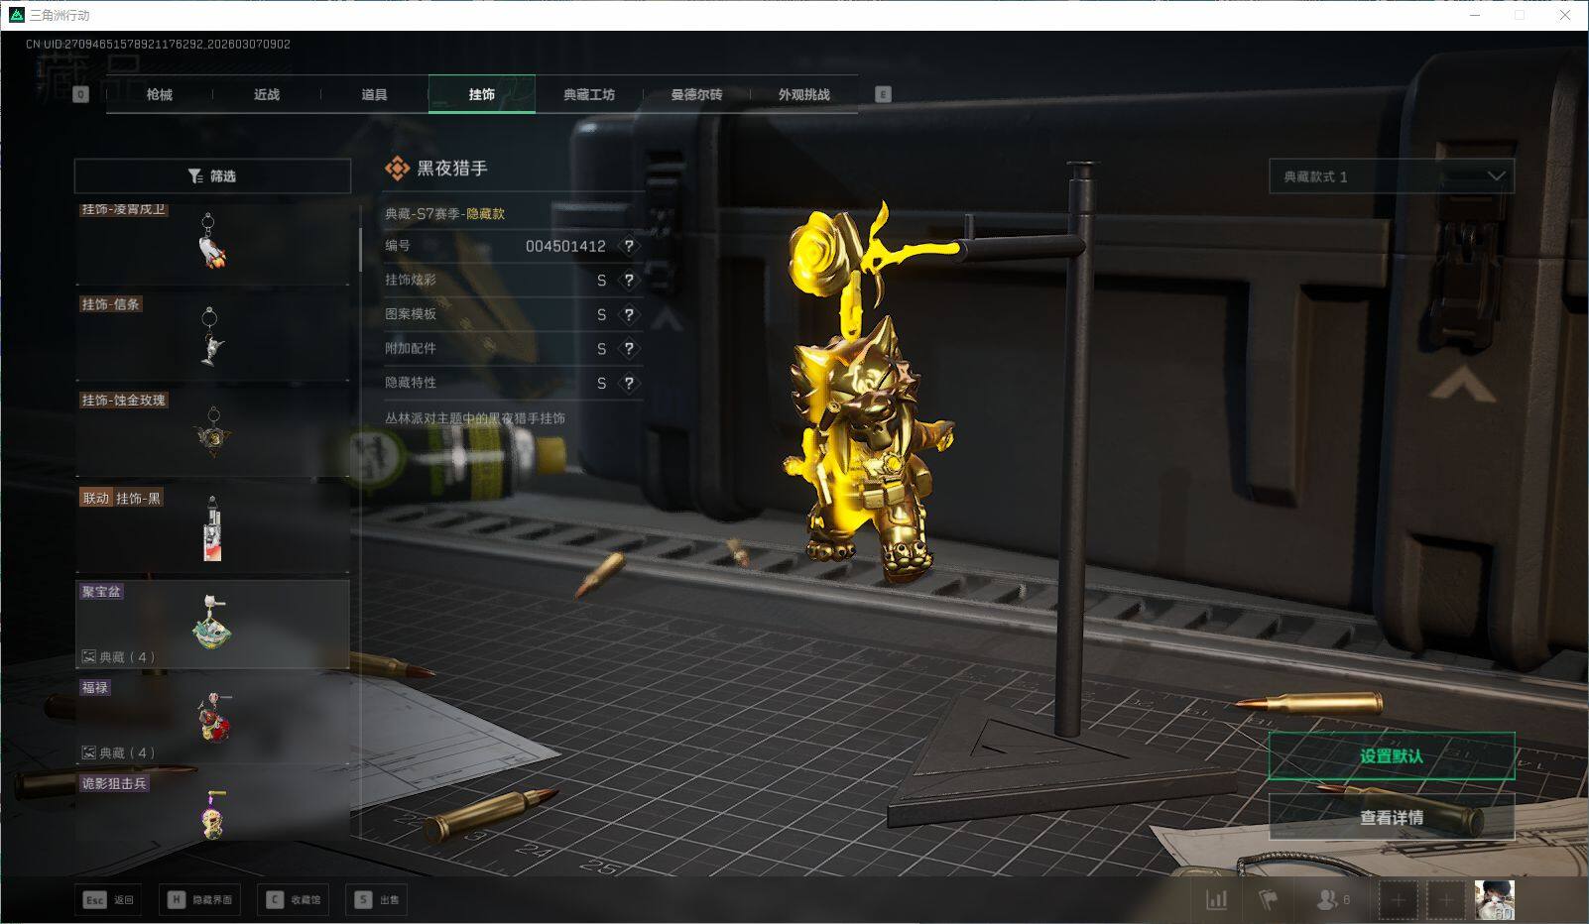Toggle 隐藏界面 to hide the interface

point(201,900)
